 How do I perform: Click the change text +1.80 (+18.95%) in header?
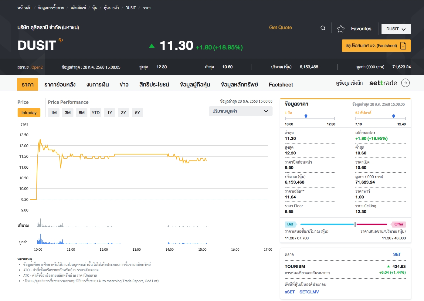(219, 47)
